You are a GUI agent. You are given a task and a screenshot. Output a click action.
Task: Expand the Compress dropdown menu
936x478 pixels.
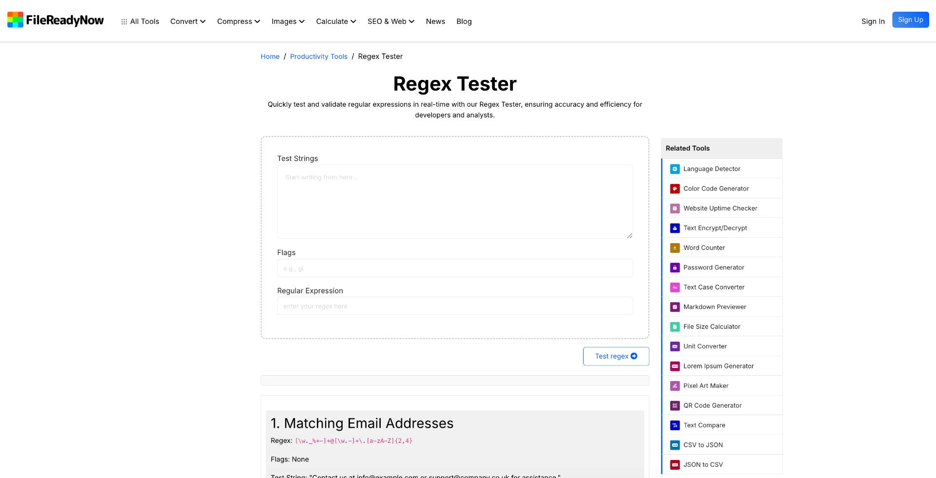[x=238, y=21]
